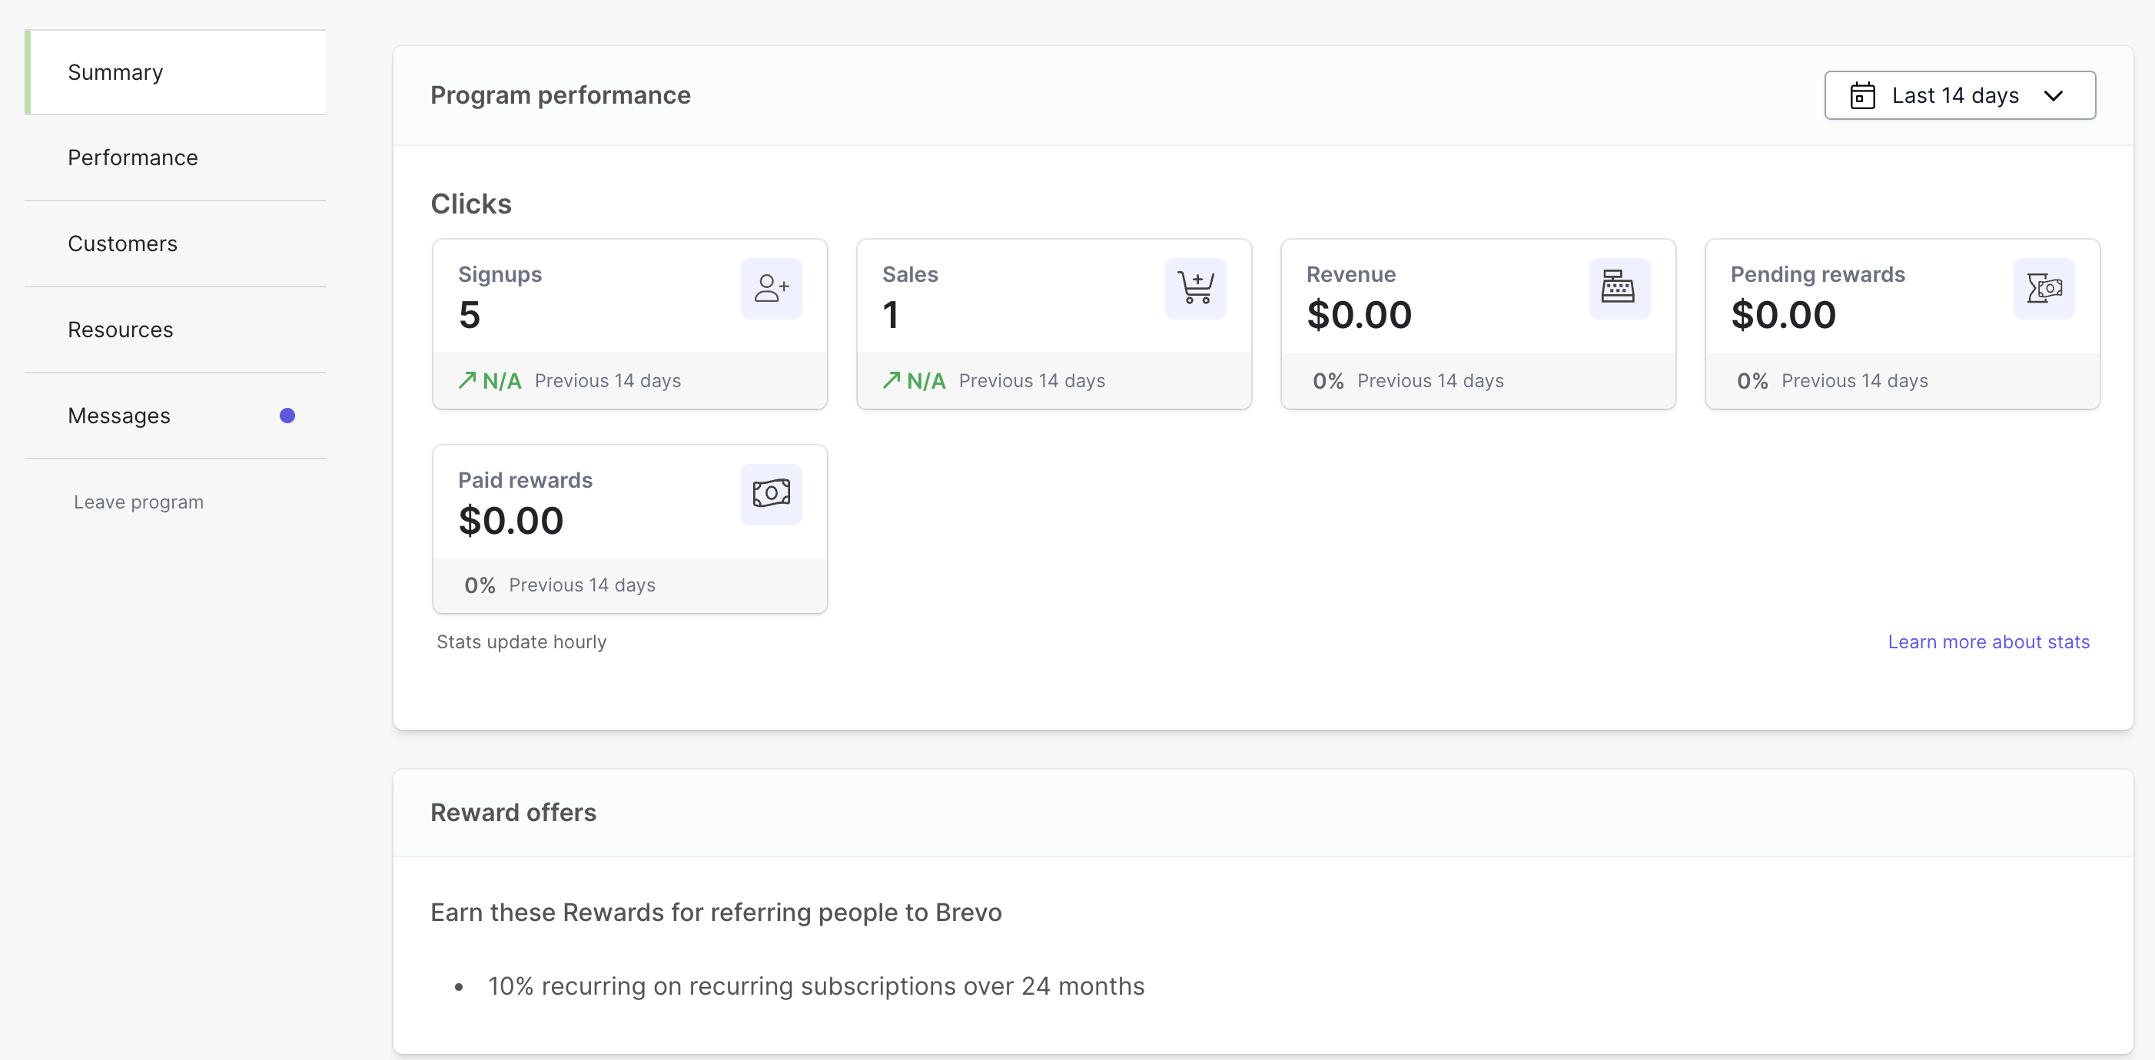Click the Revenue cash register icon
2155x1060 pixels.
[1619, 288]
